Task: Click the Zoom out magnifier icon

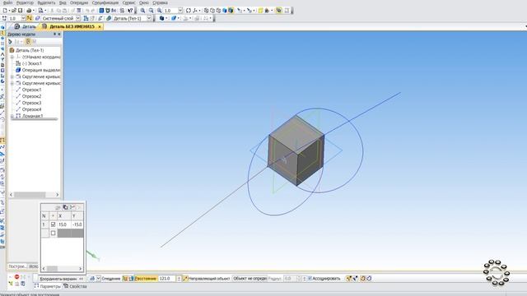Action: click(159, 11)
